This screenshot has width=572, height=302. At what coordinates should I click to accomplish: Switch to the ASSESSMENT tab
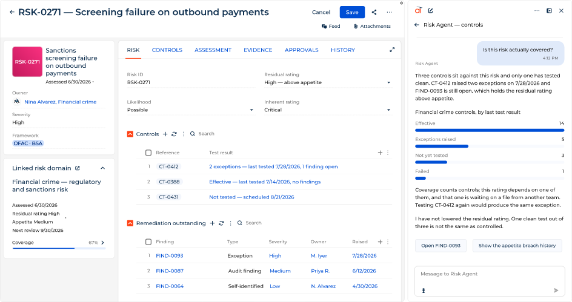[213, 50]
